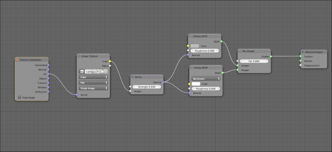The image size is (332, 152).
Task: Click the user count 2 button in Image Texture
Action: coord(94,71)
